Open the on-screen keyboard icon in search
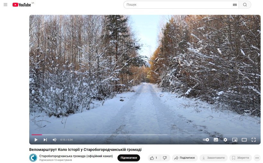Screen dimensions: 263x163 (x=235, y=5)
